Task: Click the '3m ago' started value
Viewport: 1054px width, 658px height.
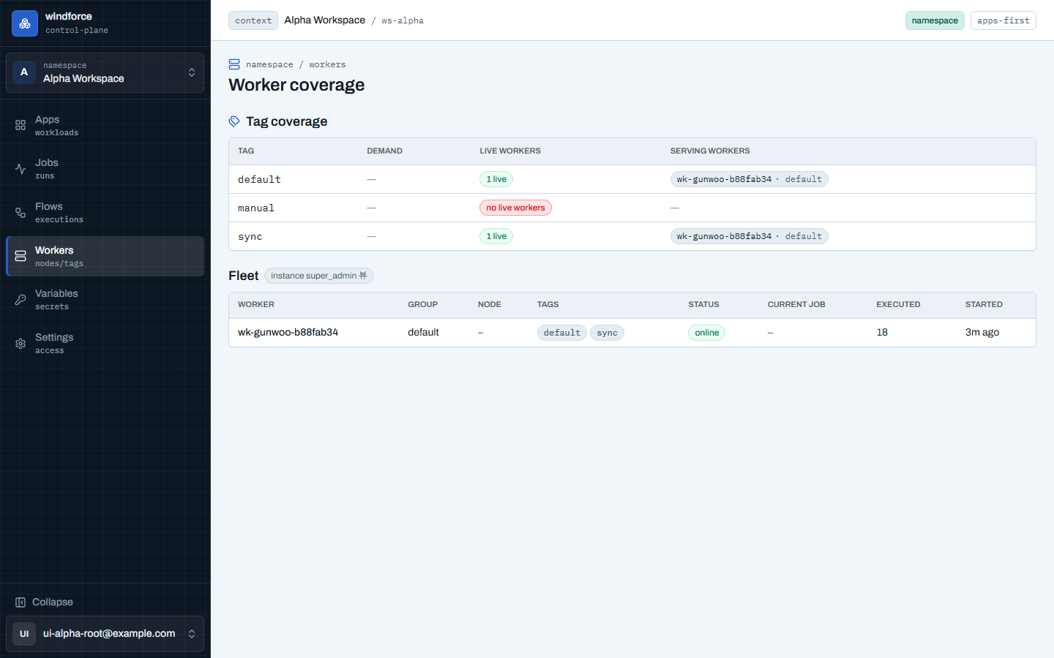Action: pos(982,332)
